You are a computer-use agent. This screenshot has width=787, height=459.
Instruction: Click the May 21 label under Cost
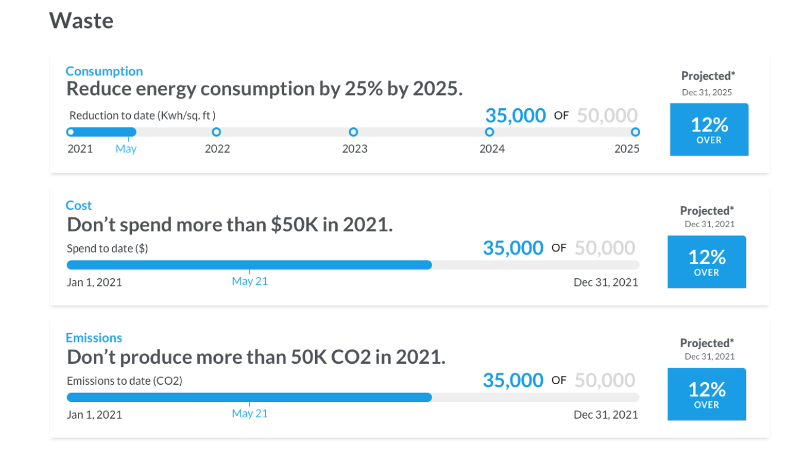(250, 281)
